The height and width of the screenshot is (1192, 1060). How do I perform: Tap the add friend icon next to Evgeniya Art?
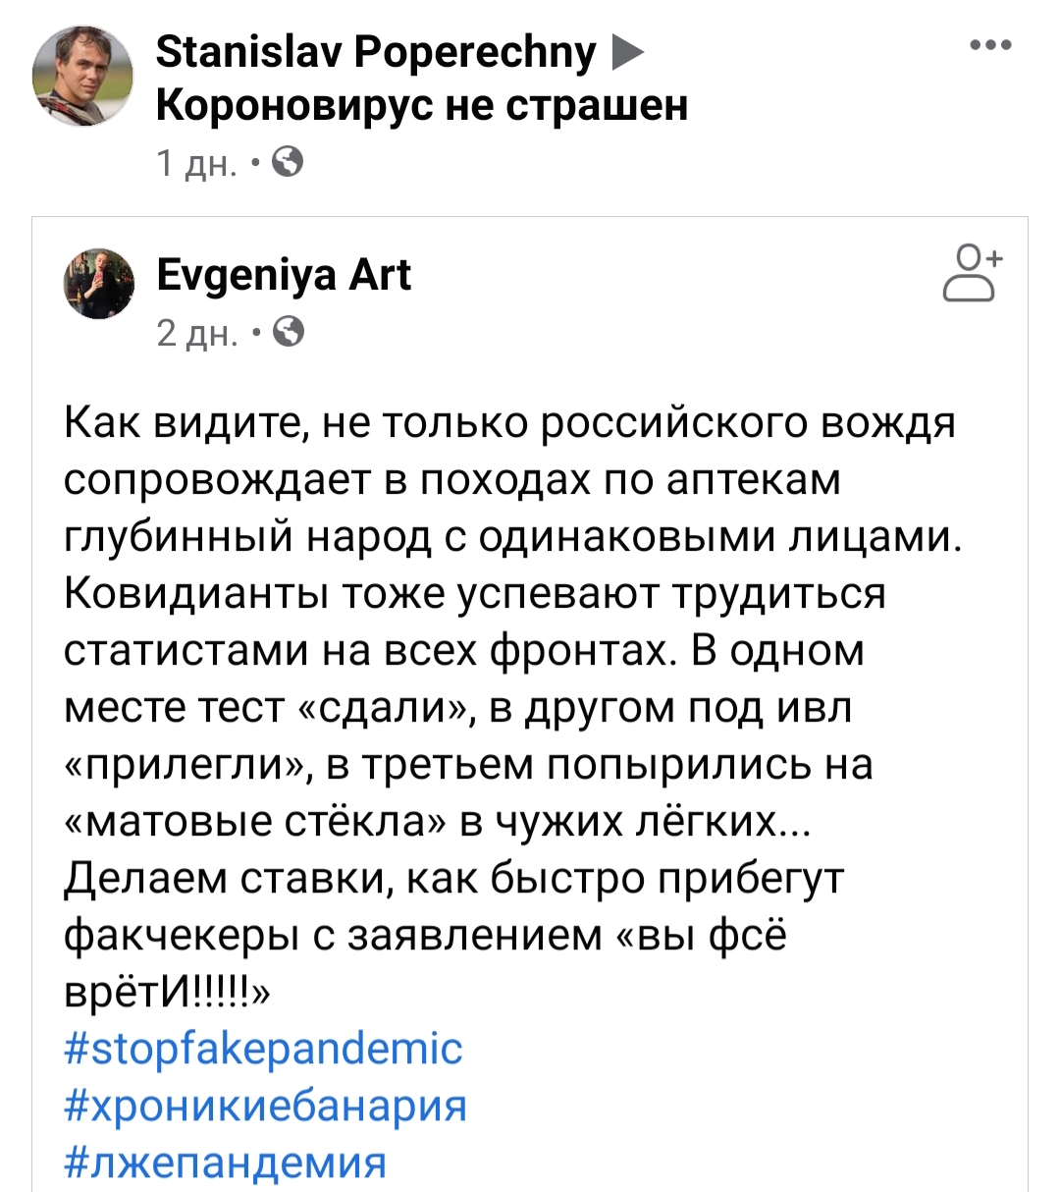click(971, 274)
